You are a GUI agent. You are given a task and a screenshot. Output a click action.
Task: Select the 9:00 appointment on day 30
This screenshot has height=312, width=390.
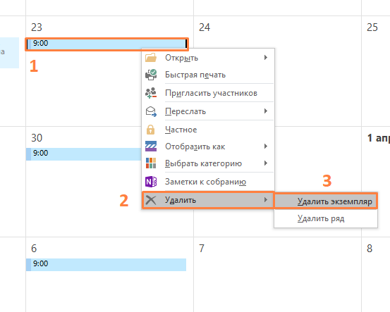[x=84, y=154]
